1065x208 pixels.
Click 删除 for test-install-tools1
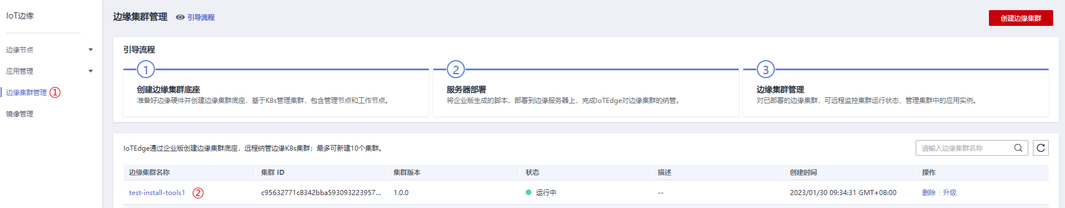click(x=929, y=192)
